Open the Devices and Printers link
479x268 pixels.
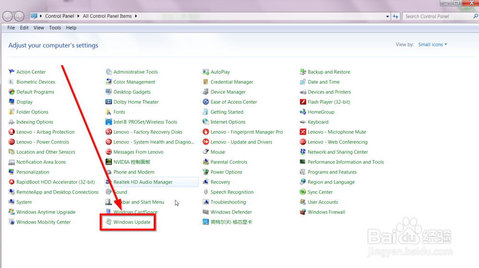(x=329, y=92)
